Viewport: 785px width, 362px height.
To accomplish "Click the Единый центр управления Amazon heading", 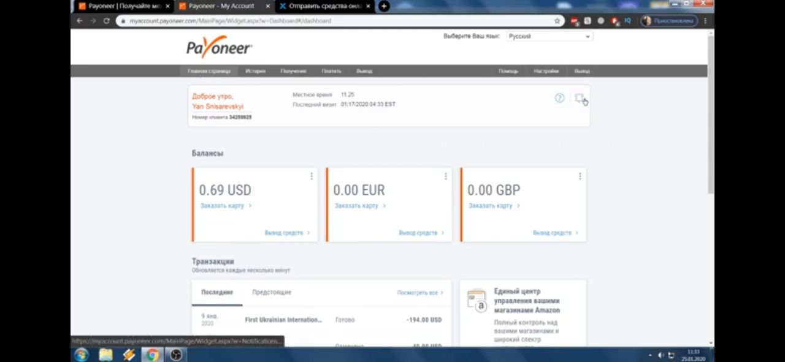I will [x=527, y=301].
